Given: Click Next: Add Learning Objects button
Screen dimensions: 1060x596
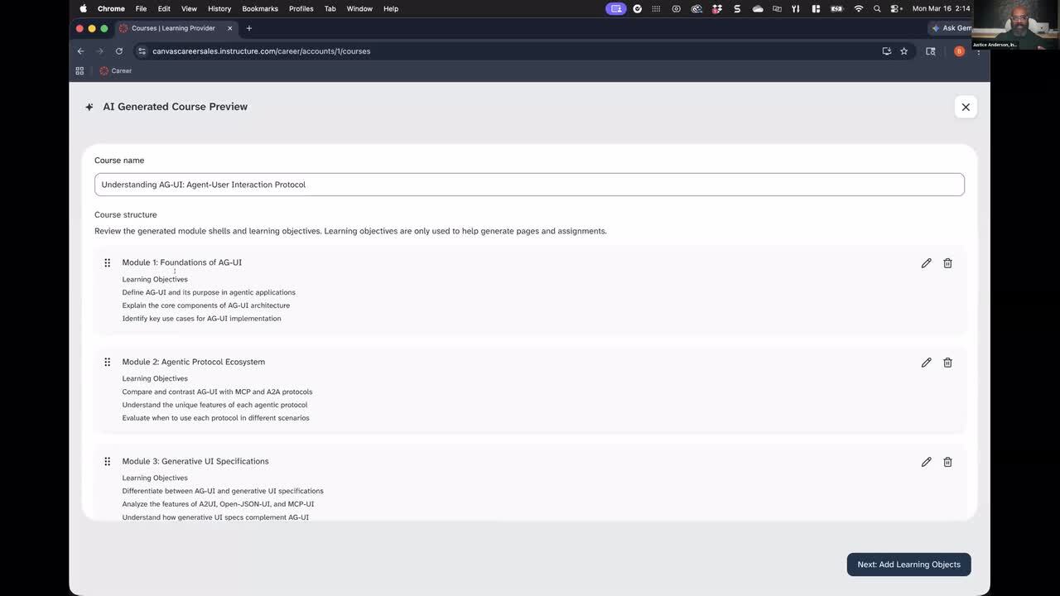Looking at the screenshot, I should click(908, 565).
